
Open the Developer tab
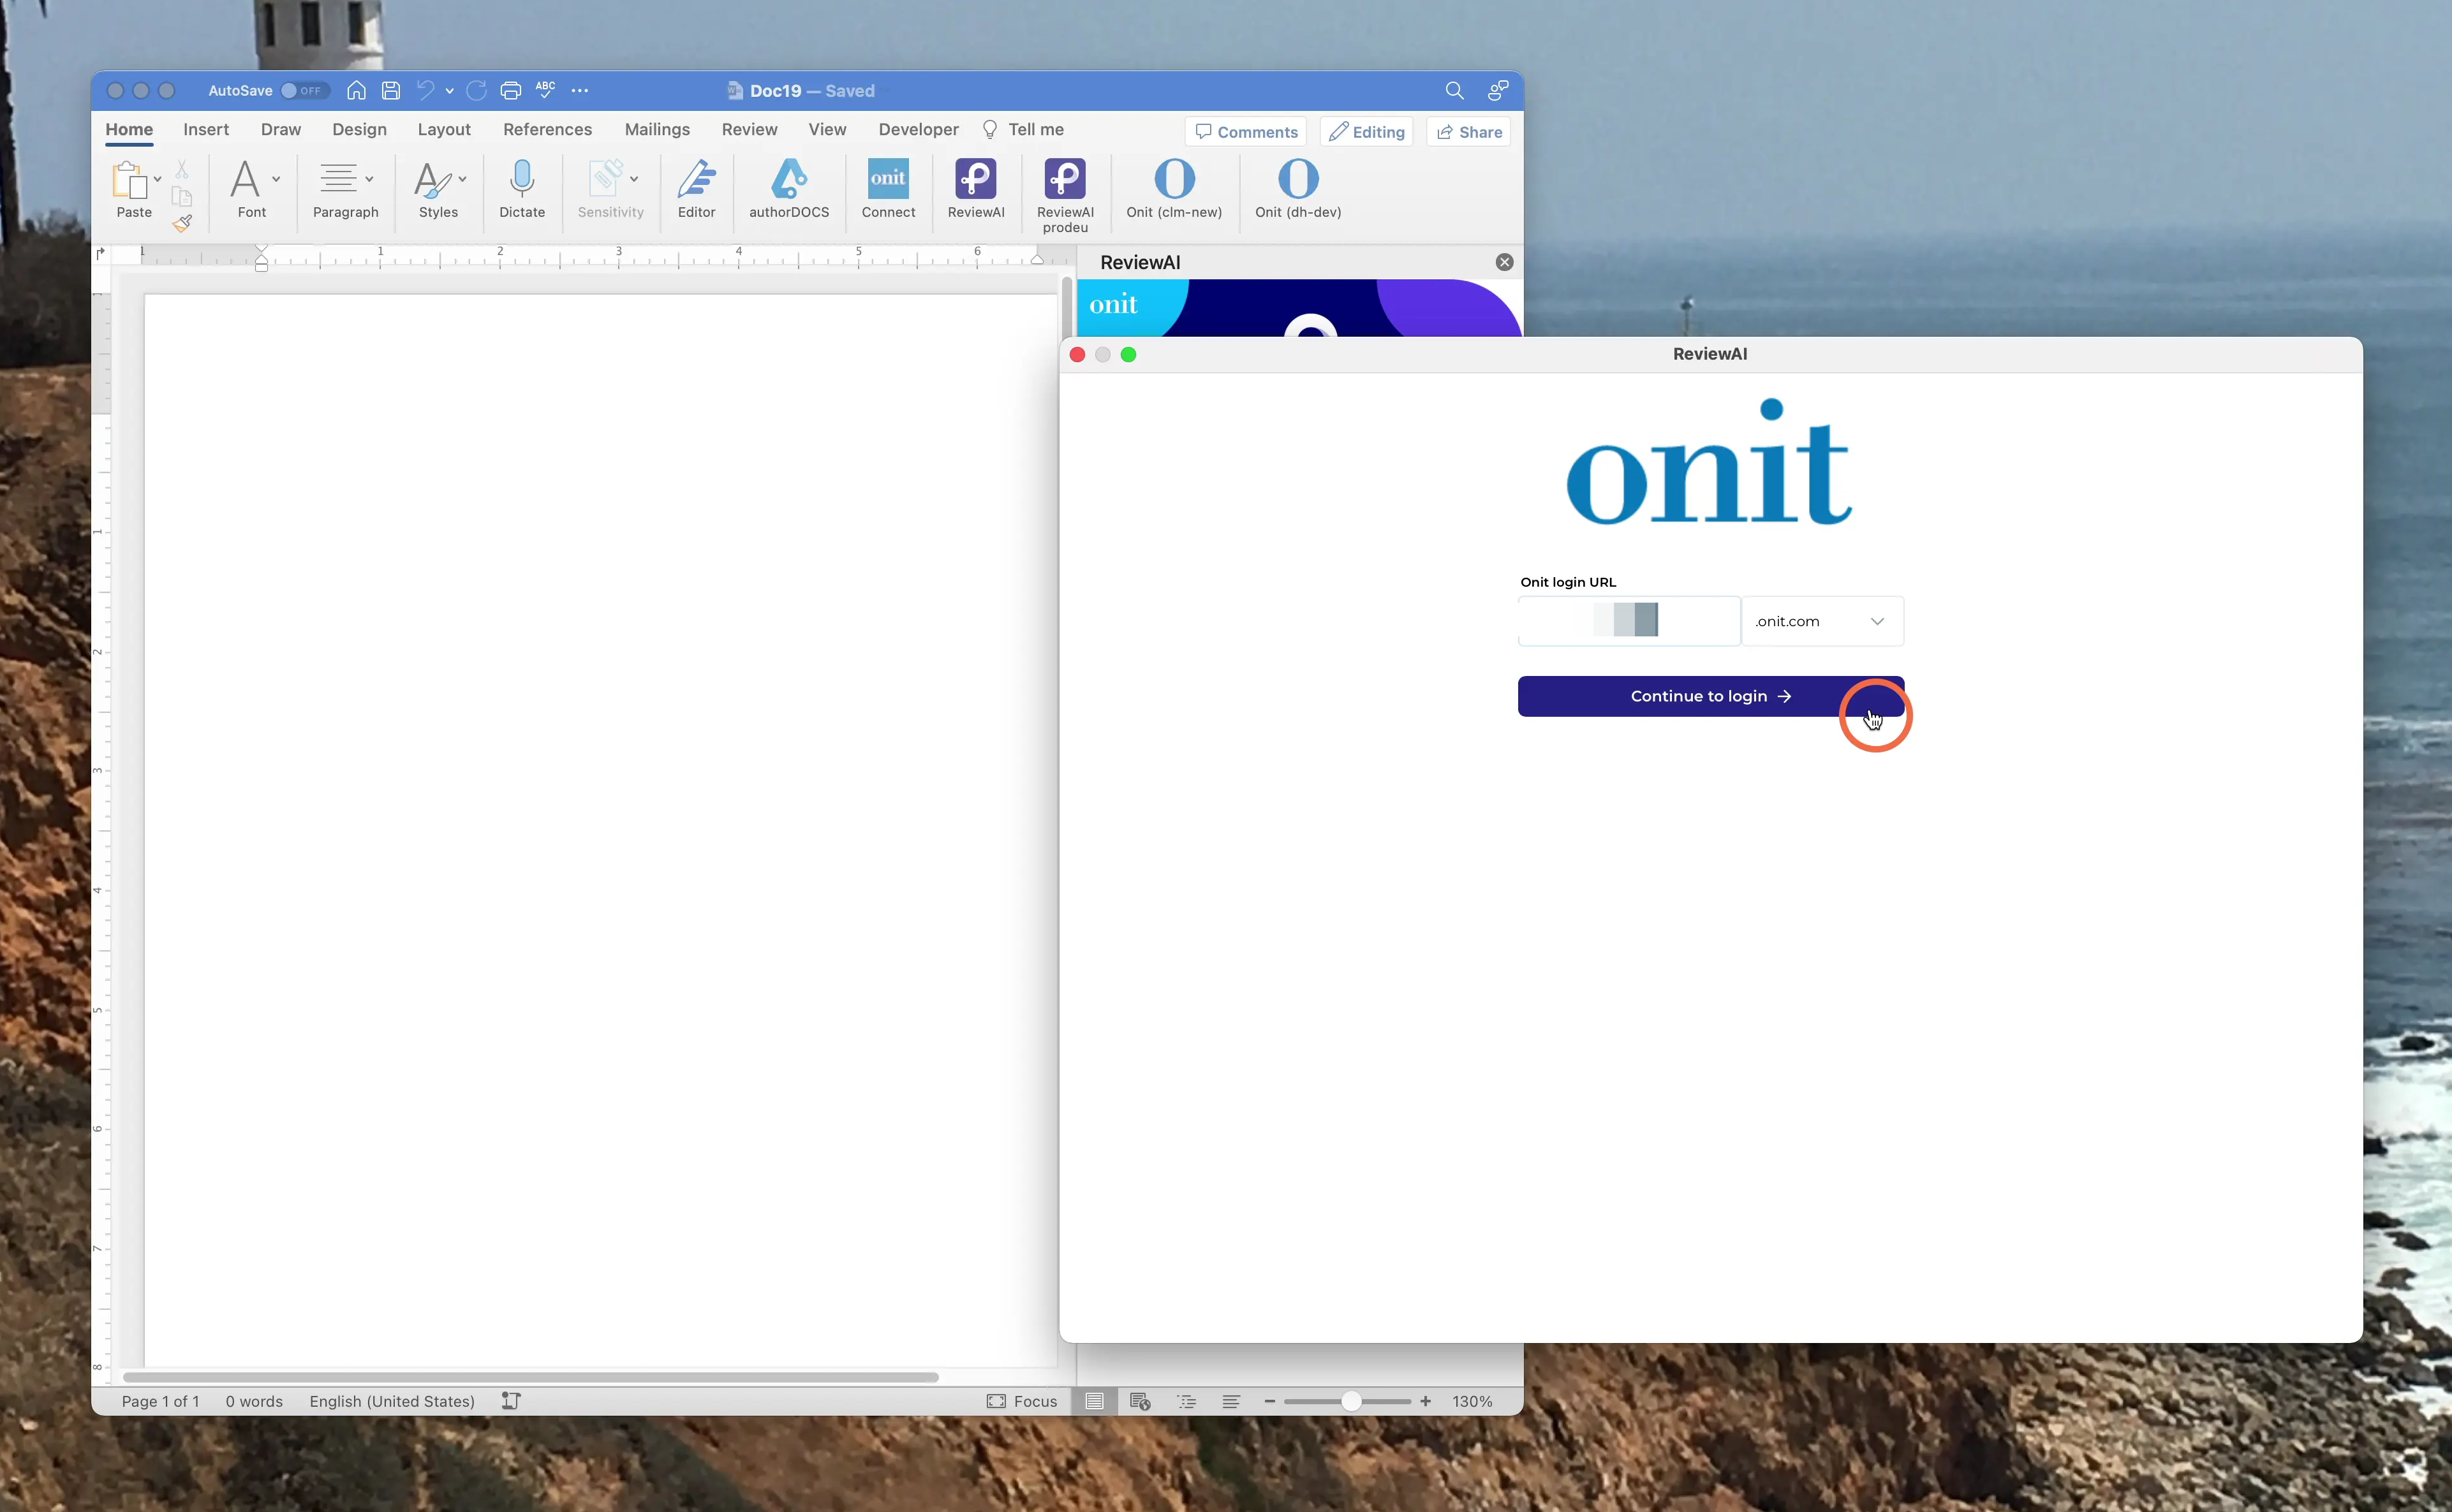pyautogui.click(x=918, y=130)
